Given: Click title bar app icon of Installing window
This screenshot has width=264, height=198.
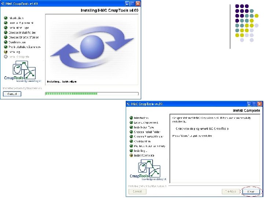Looking at the screenshot, I should click(2, 4).
